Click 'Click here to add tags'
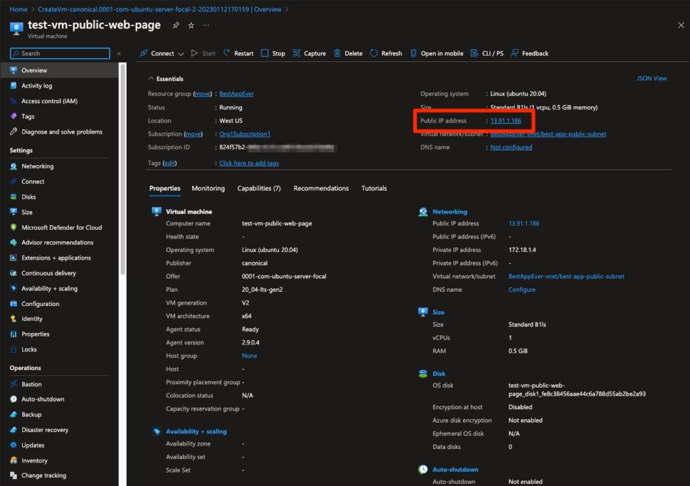Image resolution: width=690 pixels, height=486 pixels. tap(249, 163)
